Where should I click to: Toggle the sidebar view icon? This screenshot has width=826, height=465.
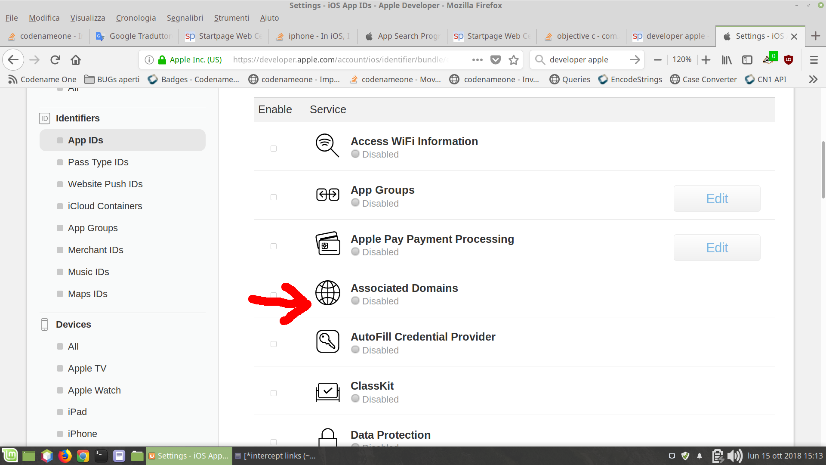(747, 60)
